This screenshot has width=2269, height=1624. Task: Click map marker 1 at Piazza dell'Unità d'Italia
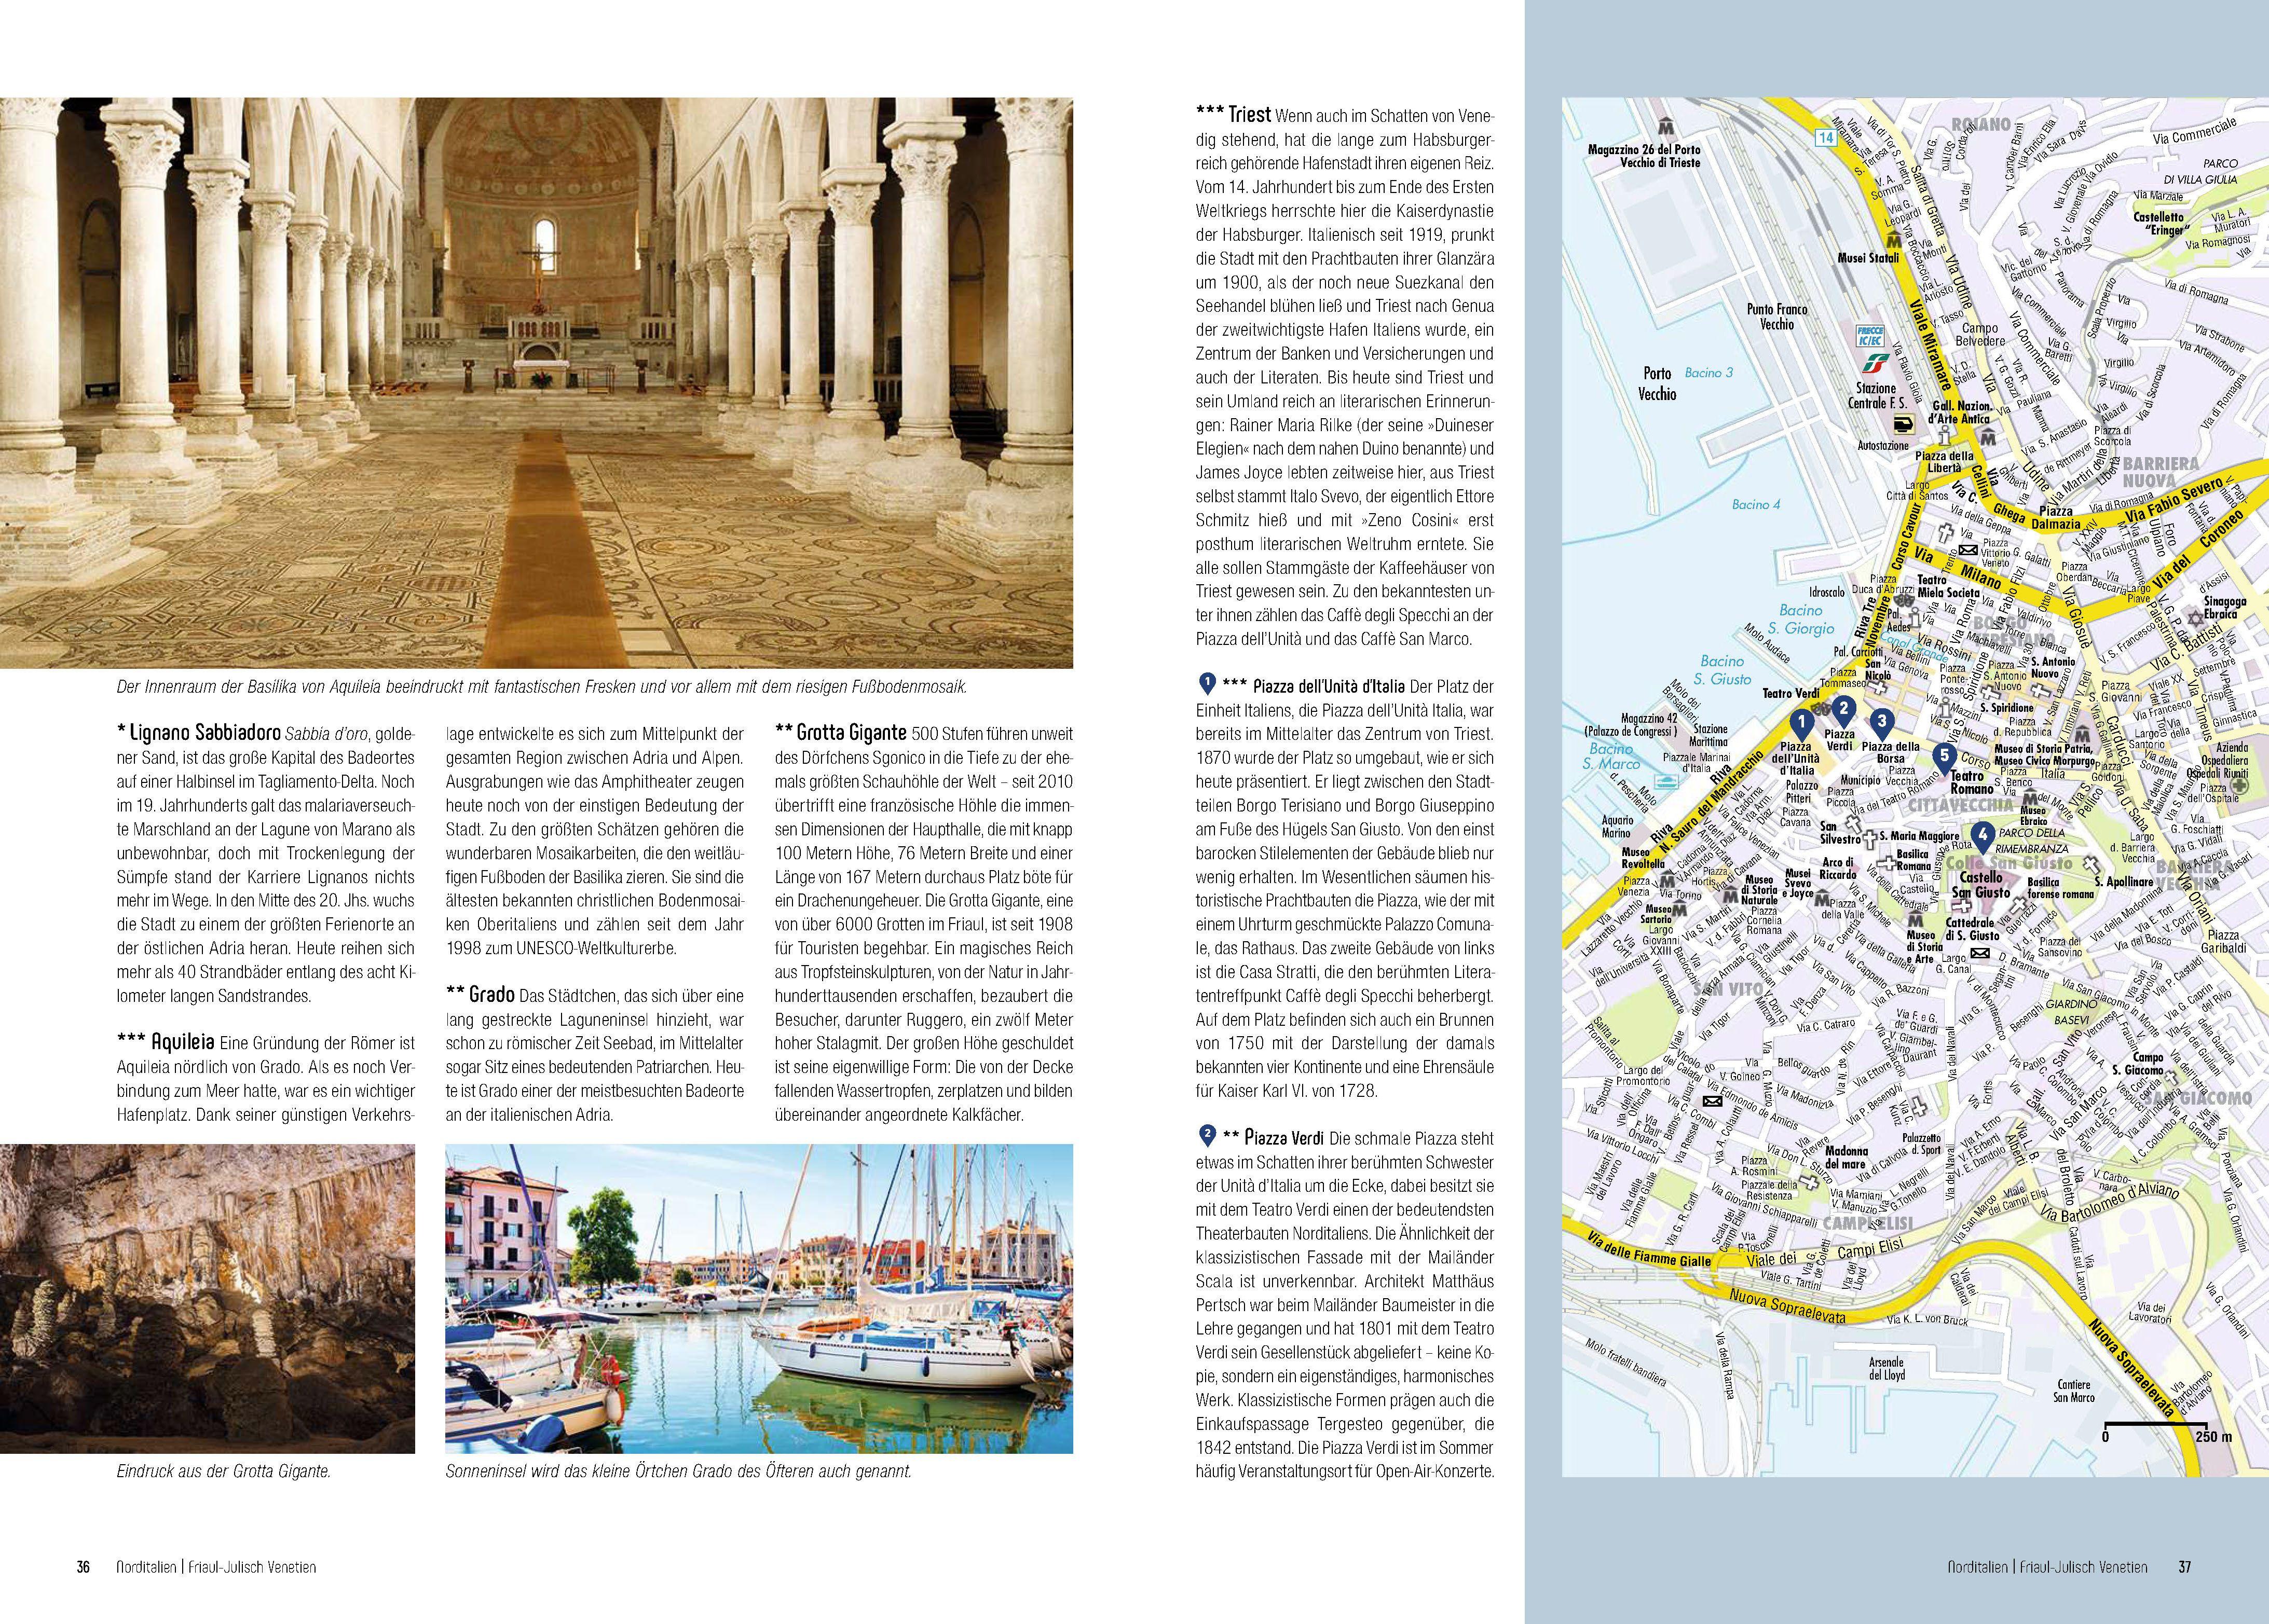[x=1801, y=722]
